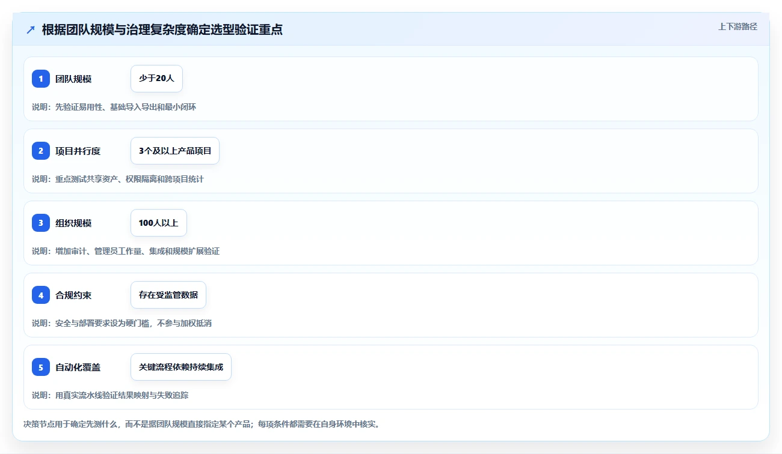
Task: Click the 上下游路径 label in the header
Action: click(x=737, y=27)
